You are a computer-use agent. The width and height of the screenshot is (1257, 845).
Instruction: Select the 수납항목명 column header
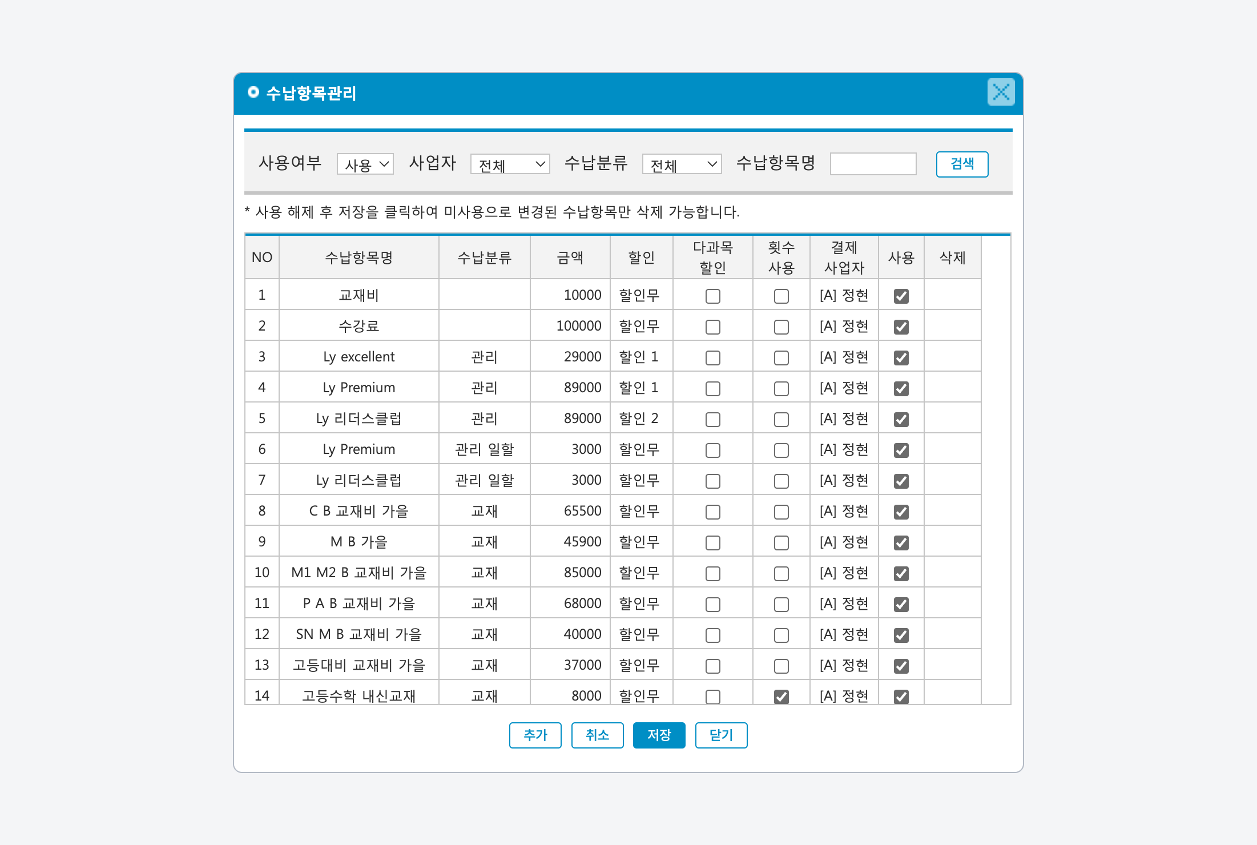[358, 257]
